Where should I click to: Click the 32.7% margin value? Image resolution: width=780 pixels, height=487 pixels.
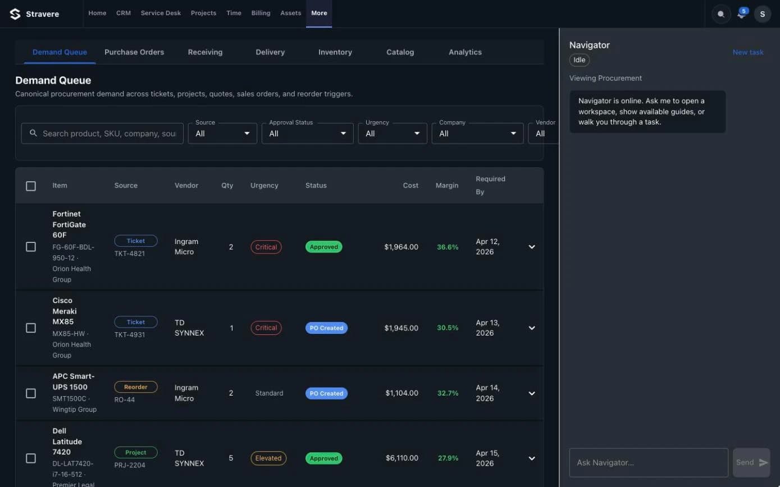click(x=448, y=393)
